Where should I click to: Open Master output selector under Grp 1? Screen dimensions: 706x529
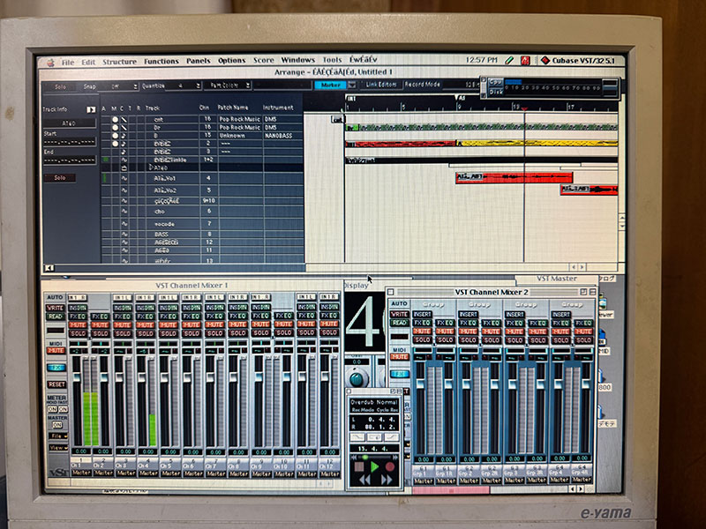423,481
